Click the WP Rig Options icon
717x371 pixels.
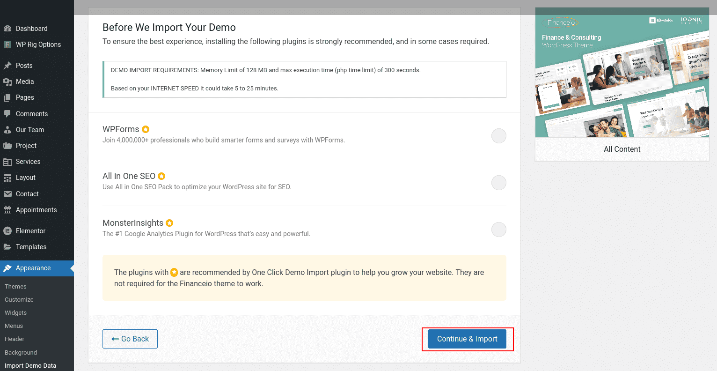coord(7,45)
